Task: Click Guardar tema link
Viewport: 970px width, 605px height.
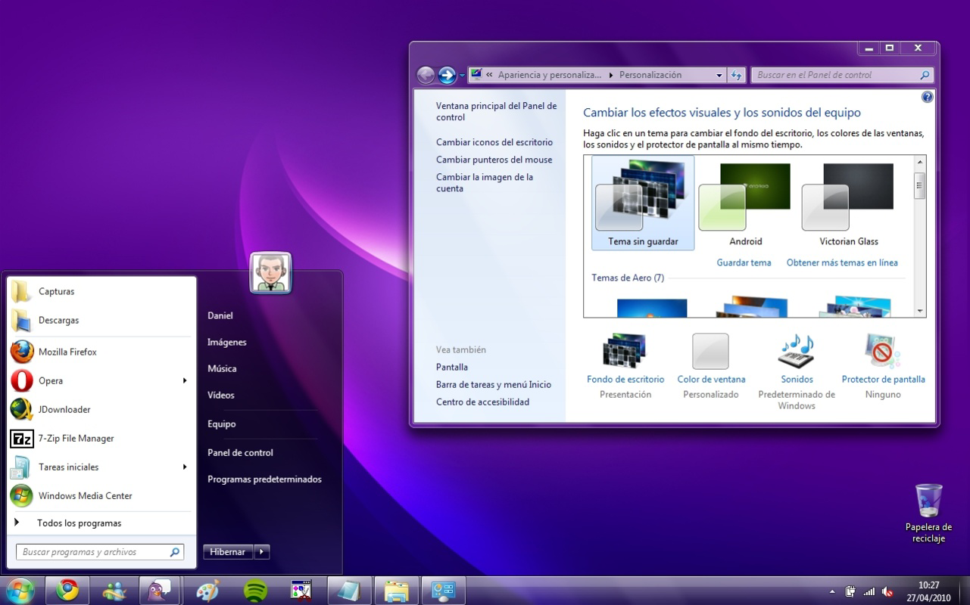Action: coord(744,262)
